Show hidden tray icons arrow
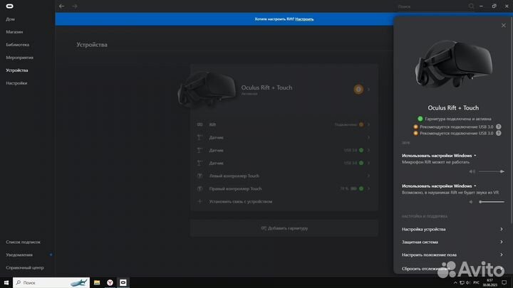 [455, 282]
